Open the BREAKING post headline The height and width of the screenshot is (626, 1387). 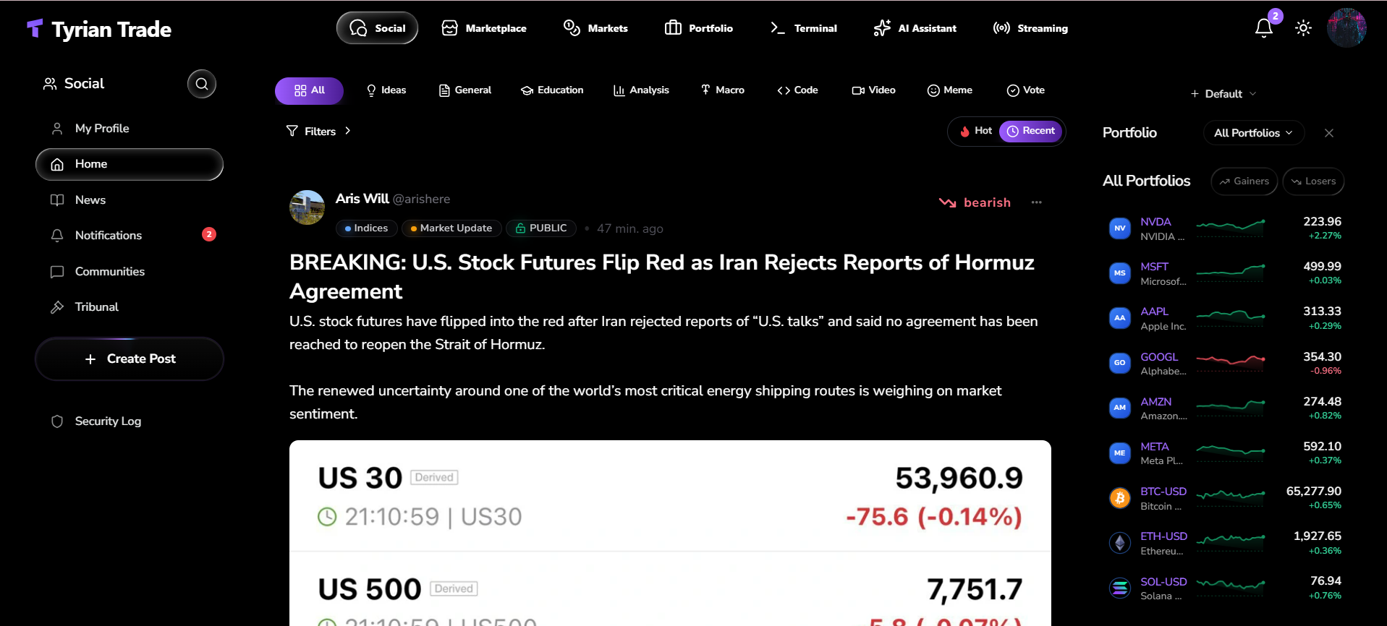coord(662,277)
